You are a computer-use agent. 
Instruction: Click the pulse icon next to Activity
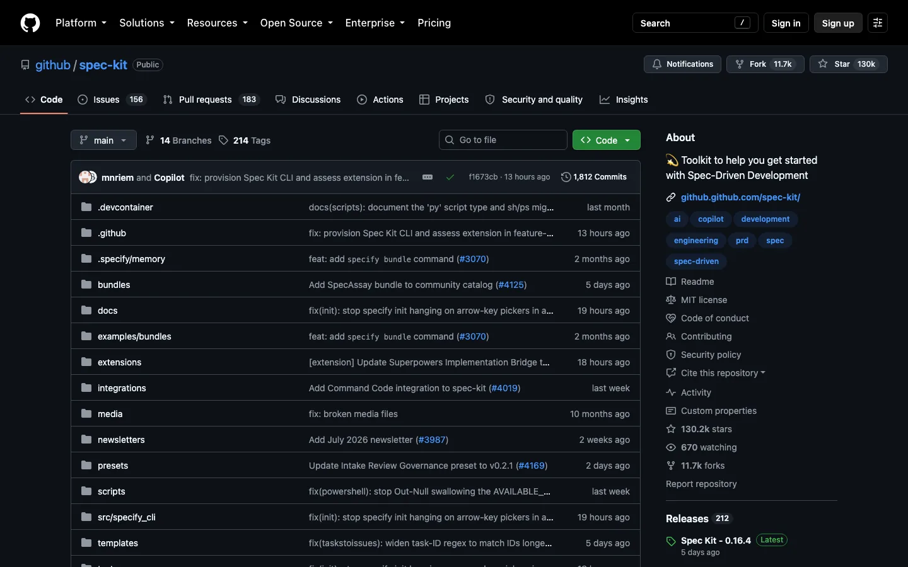(671, 392)
